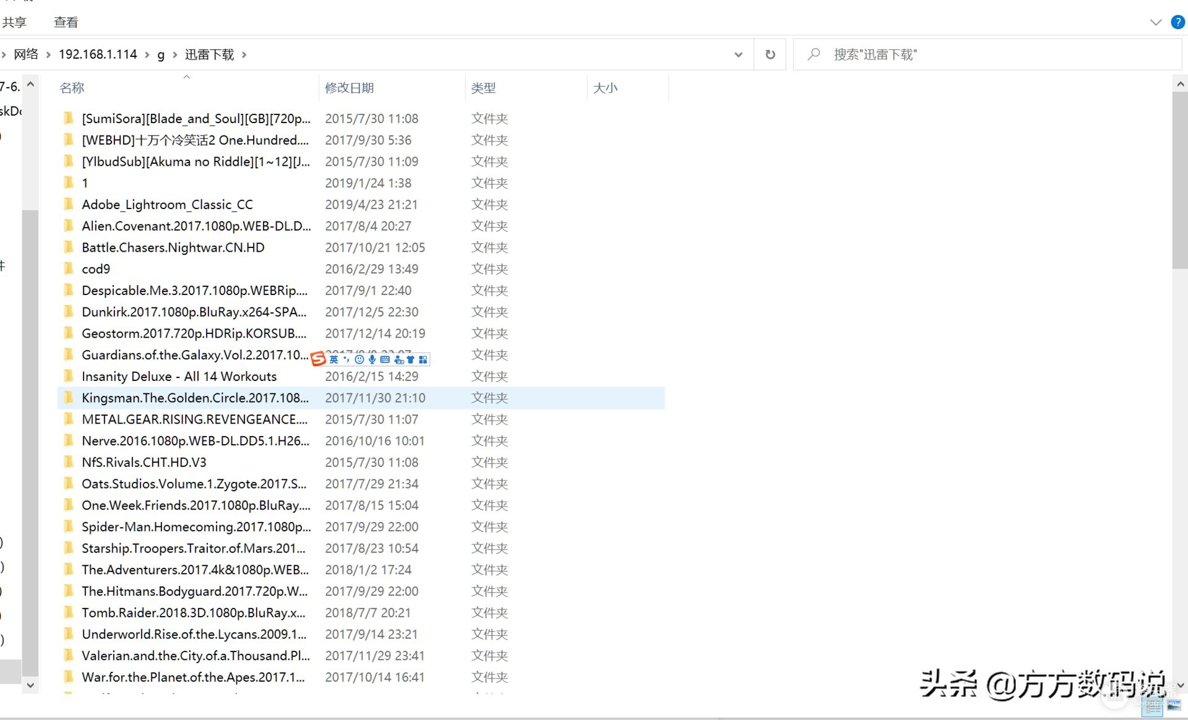Viewport: 1188px width, 720px height.
Task: Expand the chevron after g in breadcrumb
Action: 175,54
